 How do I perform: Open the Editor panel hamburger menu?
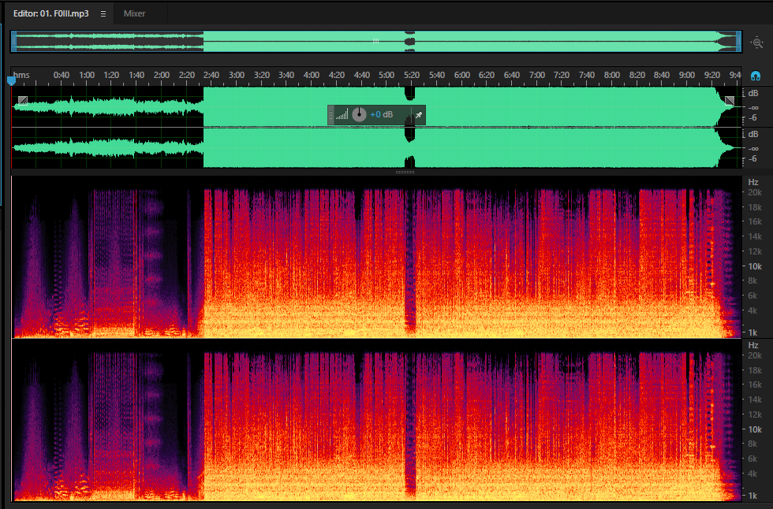[103, 13]
